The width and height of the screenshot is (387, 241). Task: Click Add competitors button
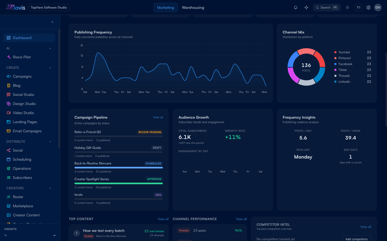(356, 239)
